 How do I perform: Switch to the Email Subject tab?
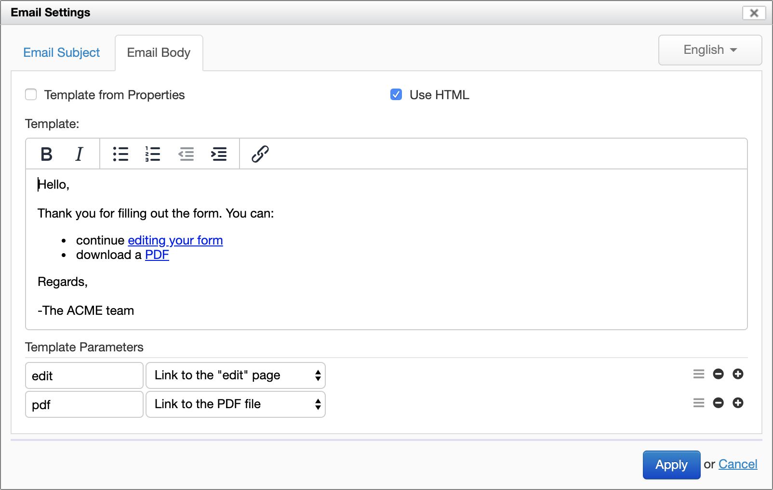(x=61, y=52)
